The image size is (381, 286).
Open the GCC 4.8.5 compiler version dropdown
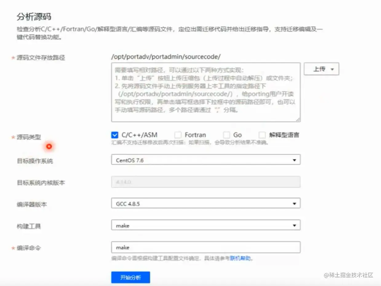(x=206, y=203)
